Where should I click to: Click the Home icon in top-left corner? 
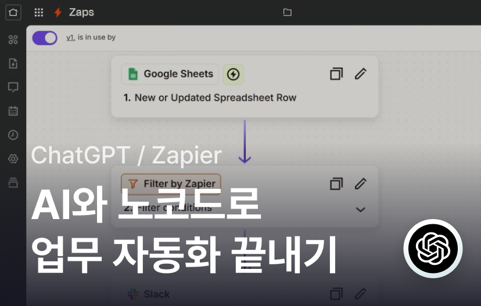click(x=13, y=12)
